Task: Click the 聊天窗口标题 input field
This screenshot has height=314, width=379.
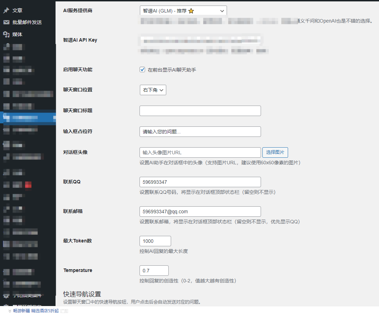Action: (x=200, y=111)
